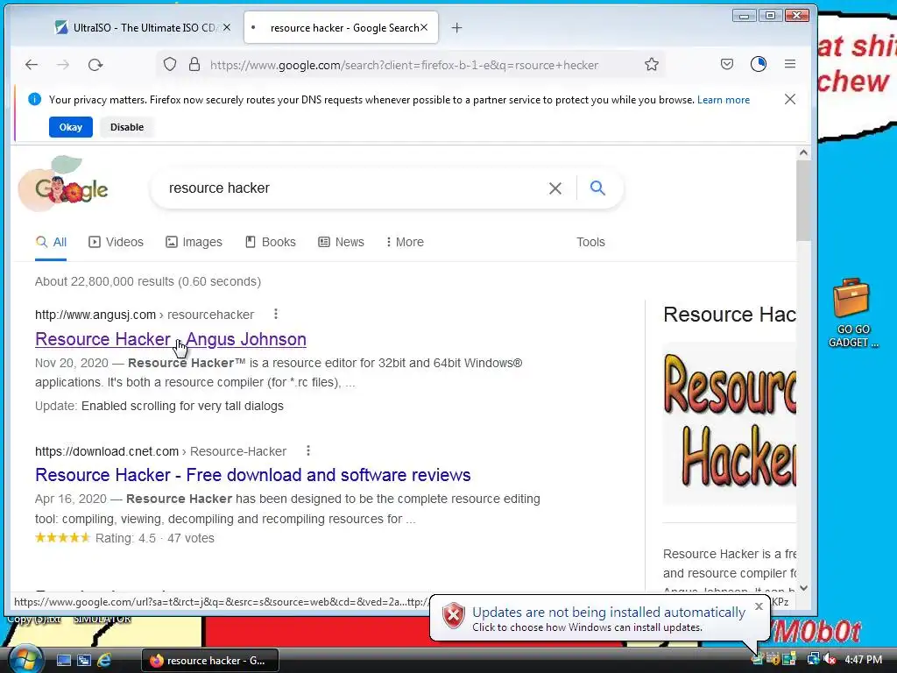
Task: Open the tracking protection shield icon
Action: point(170,64)
